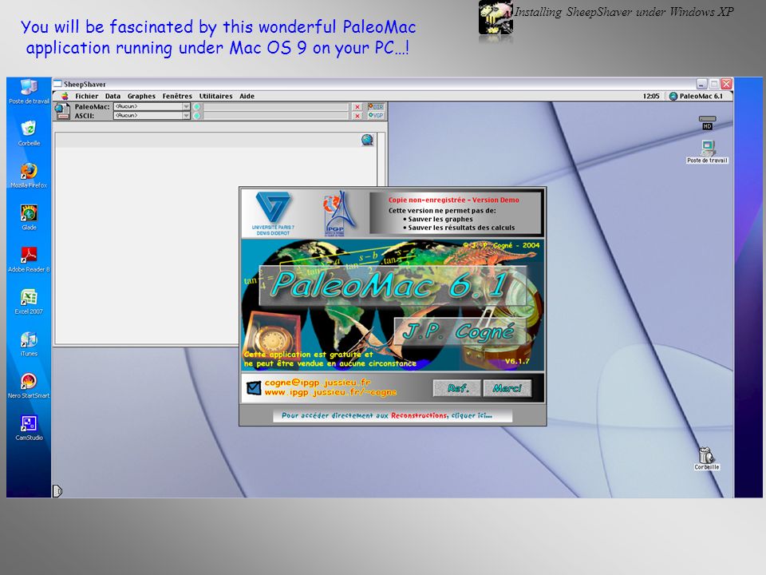Click the green indicator beside PaleoMac dropdown
Image resolution: width=766 pixels, height=575 pixels.
click(x=197, y=106)
